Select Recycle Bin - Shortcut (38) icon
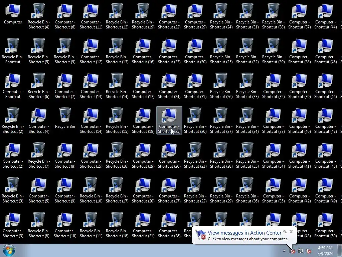Screen dimensions: 342x257 pos(274,16)
